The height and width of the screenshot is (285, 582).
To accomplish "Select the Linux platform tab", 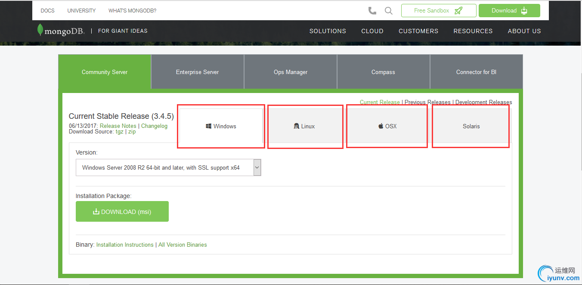I will 304,126.
